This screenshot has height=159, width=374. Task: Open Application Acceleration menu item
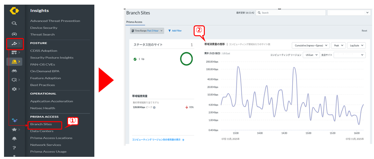click(51, 101)
